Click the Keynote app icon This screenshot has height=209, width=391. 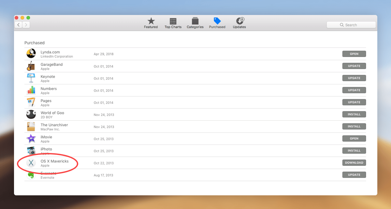tap(31, 78)
